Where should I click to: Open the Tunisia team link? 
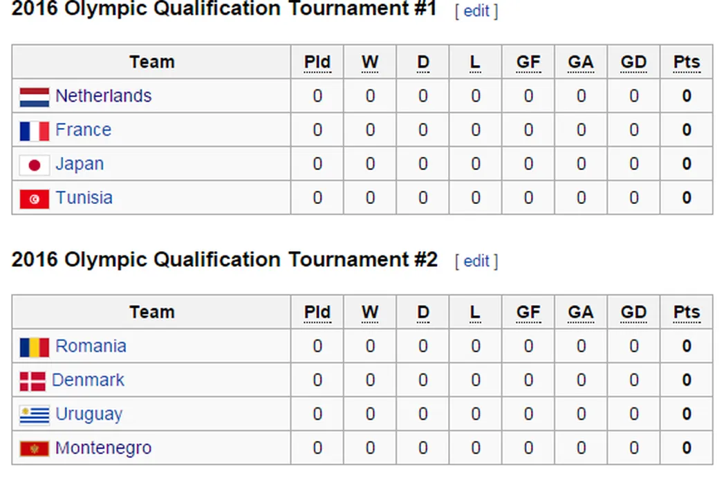tap(84, 198)
